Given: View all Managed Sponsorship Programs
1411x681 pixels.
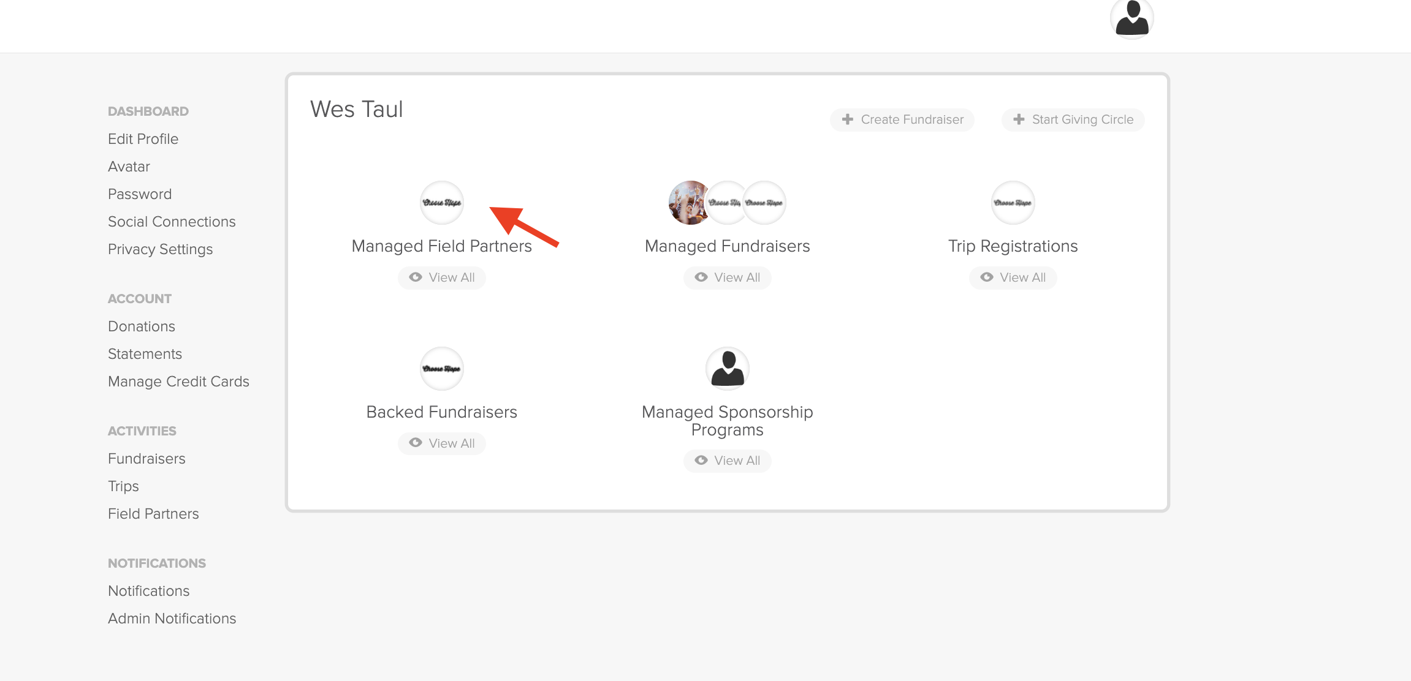Looking at the screenshot, I should [x=727, y=461].
